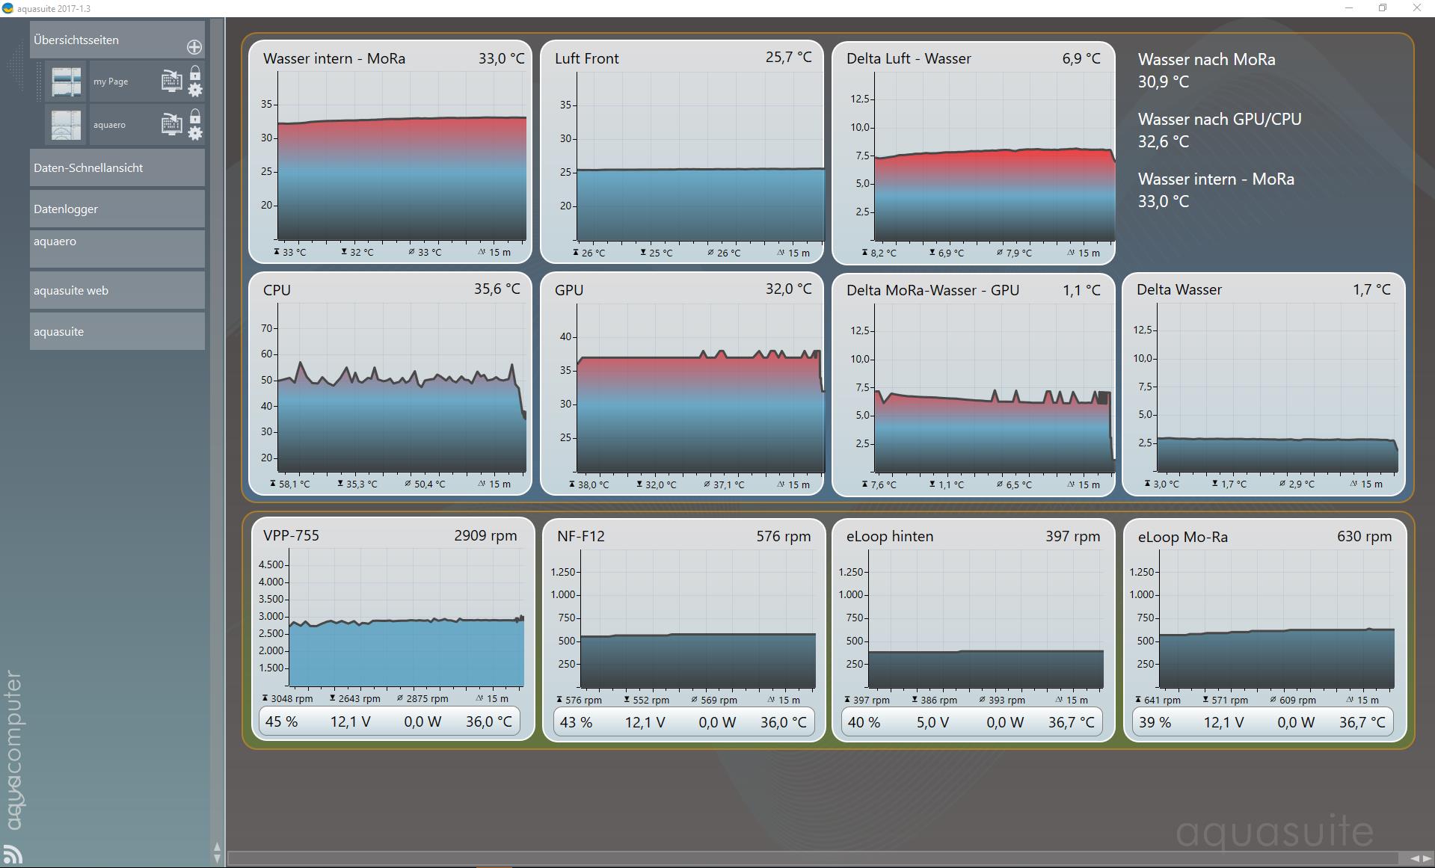Viewport: 1435px width, 868px height.
Task: Click the '43 %' power value under NF-F12
Action: (x=576, y=723)
